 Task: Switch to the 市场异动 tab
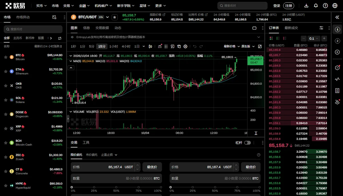23,17
